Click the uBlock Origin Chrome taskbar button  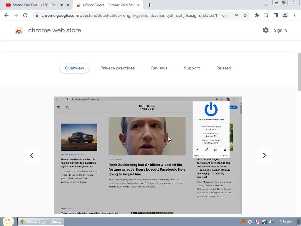(41, 222)
